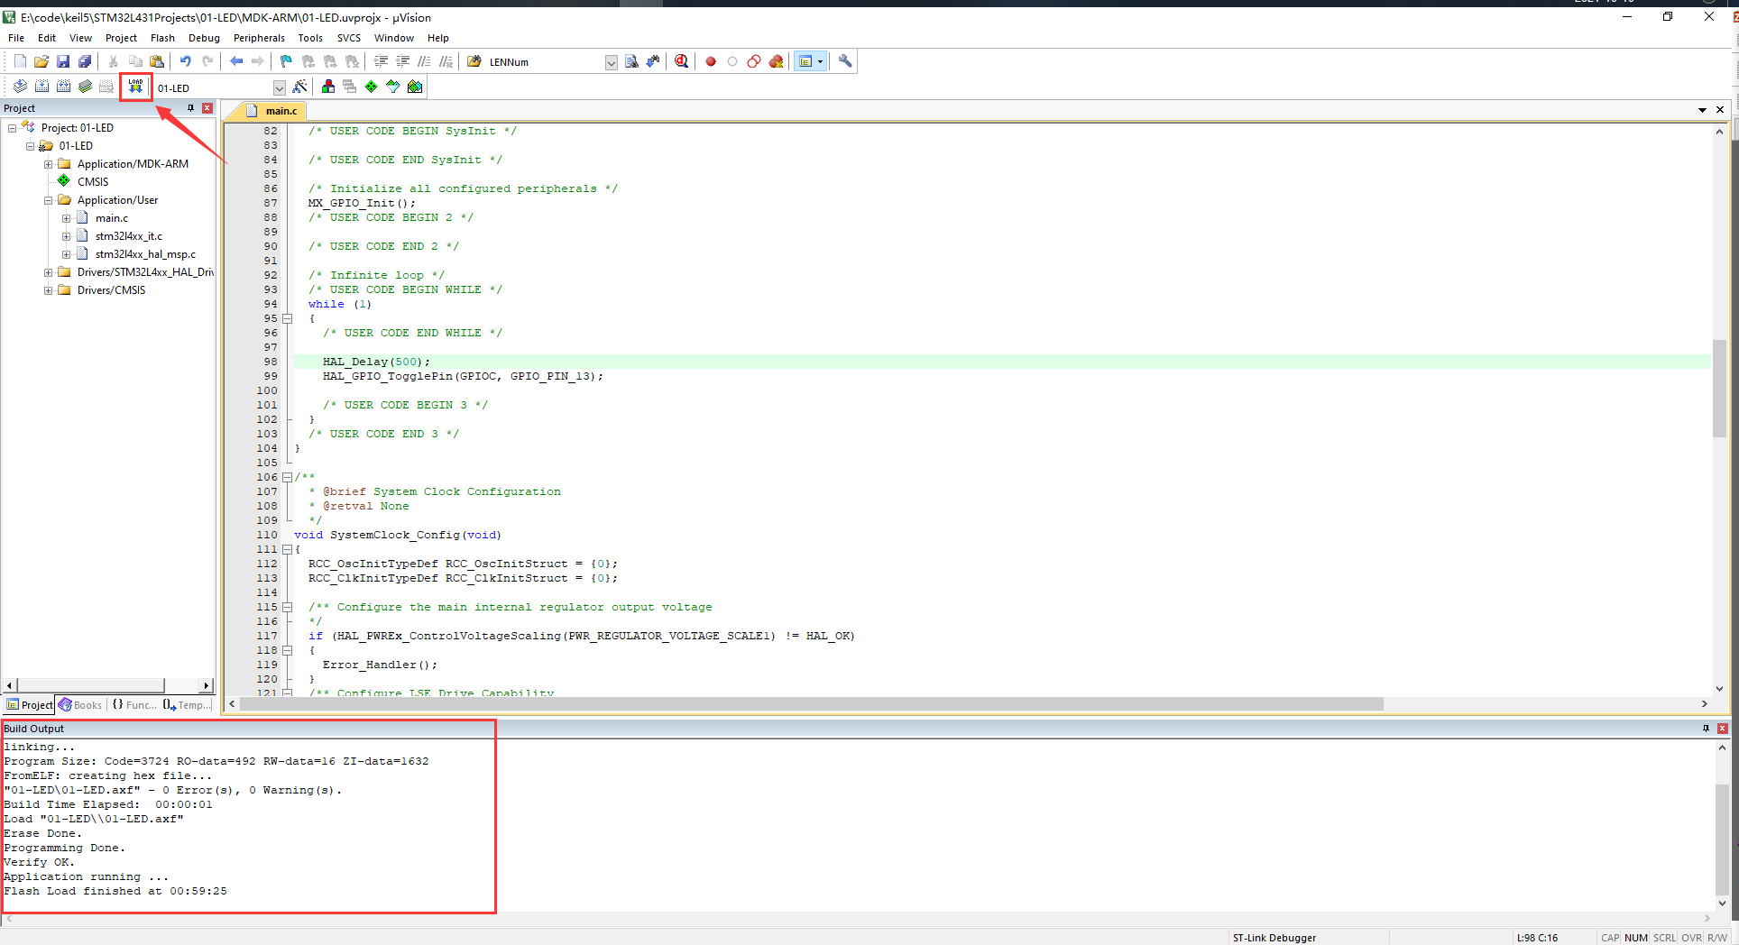Insert or remove breakpoint red dot
The width and height of the screenshot is (1739, 945).
(x=711, y=61)
